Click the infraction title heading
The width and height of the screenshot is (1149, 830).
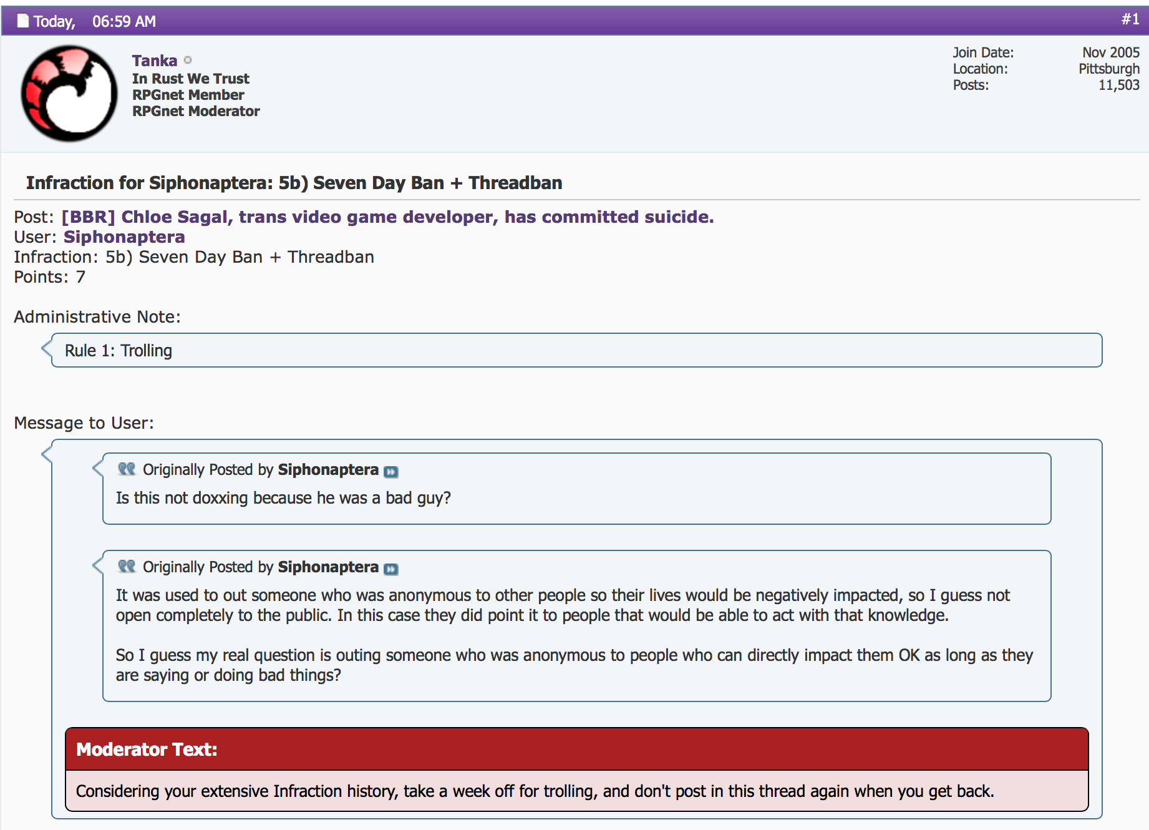pyautogui.click(x=294, y=183)
